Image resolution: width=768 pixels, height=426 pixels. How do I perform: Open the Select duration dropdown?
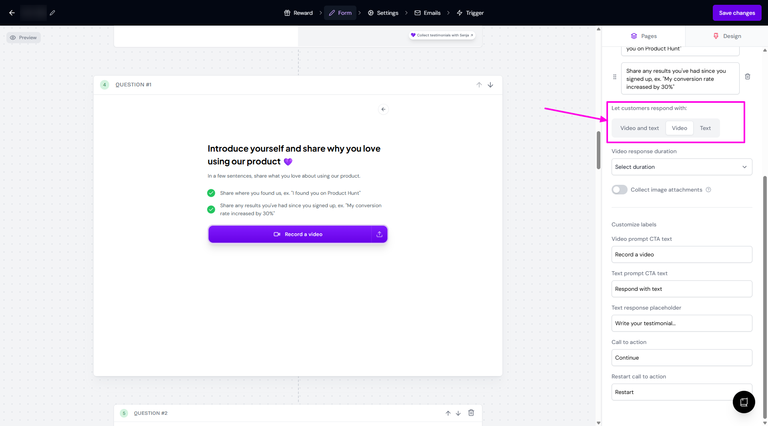click(682, 167)
